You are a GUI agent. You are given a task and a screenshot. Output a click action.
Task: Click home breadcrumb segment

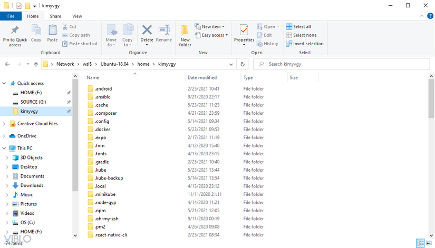coord(143,64)
